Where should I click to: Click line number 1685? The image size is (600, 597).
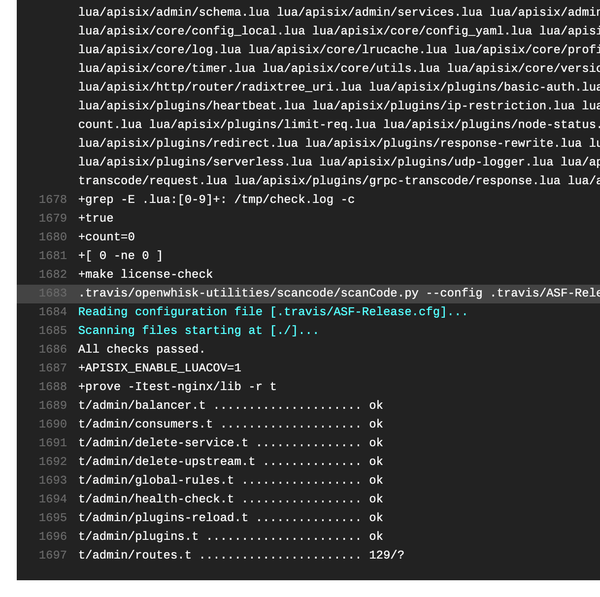[x=53, y=331]
